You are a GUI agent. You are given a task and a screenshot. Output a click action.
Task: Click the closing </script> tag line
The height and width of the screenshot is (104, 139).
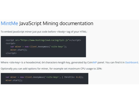11,53
